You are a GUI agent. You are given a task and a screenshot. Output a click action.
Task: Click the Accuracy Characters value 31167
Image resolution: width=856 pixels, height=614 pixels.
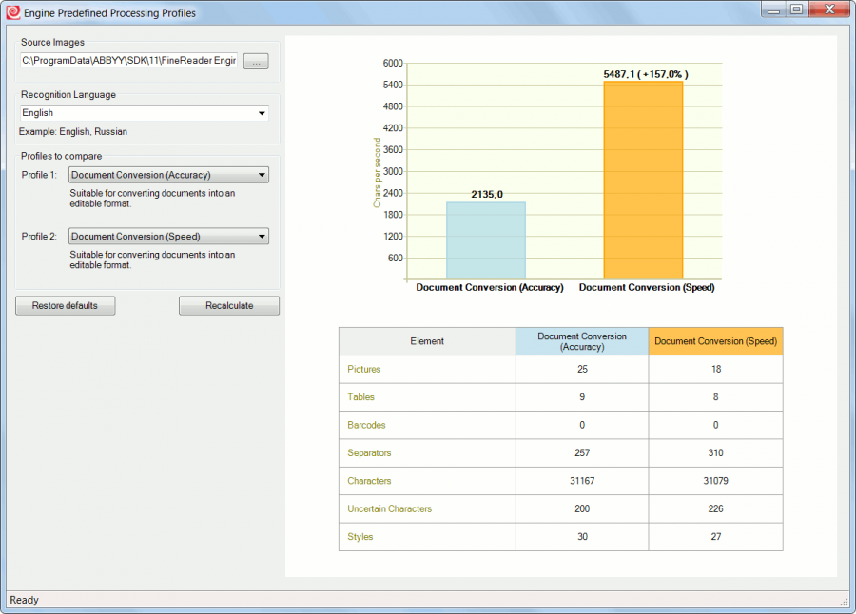click(x=582, y=481)
